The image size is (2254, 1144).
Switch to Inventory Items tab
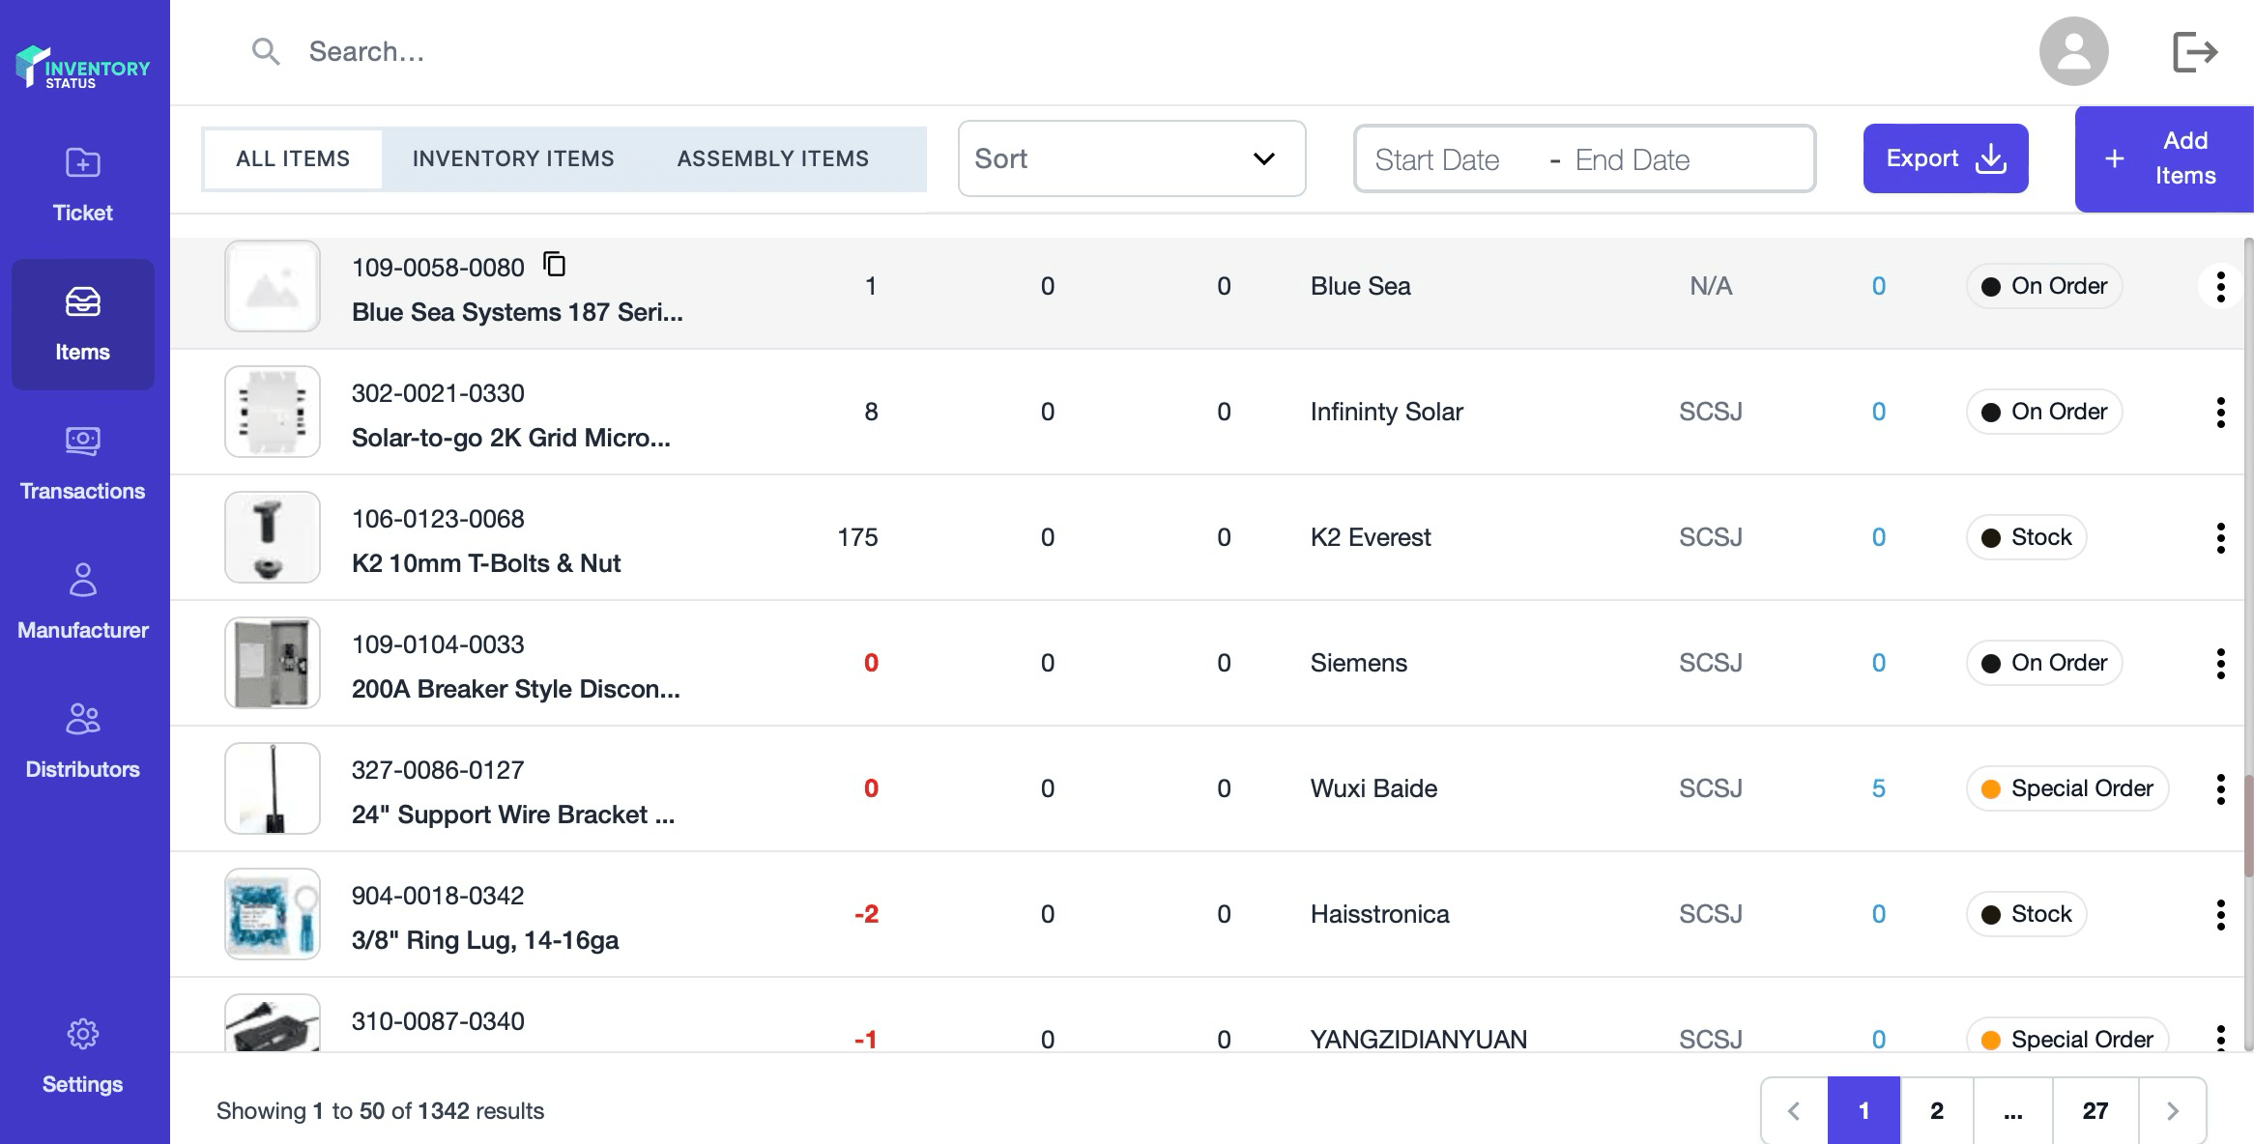point(512,158)
